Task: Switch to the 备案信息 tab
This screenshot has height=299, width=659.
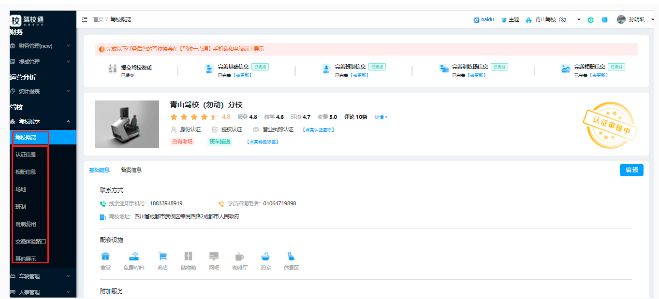Action: click(131, 170)
